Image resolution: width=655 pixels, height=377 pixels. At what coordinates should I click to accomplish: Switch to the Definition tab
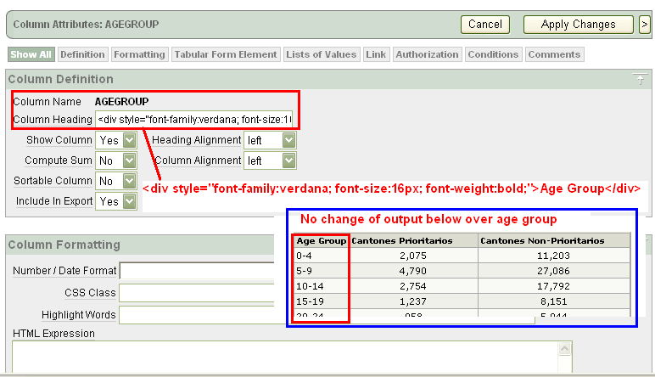pyautogui.click(x=83, y=54)
